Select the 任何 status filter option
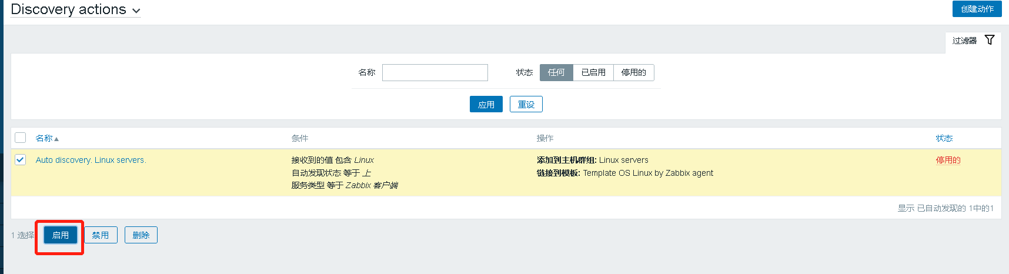 (556, 72)
